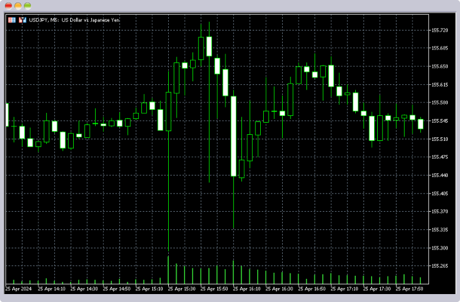This screenshot has height=302, width=460.
Task: Minimize the window using yellow button
Action: [18, 5]
